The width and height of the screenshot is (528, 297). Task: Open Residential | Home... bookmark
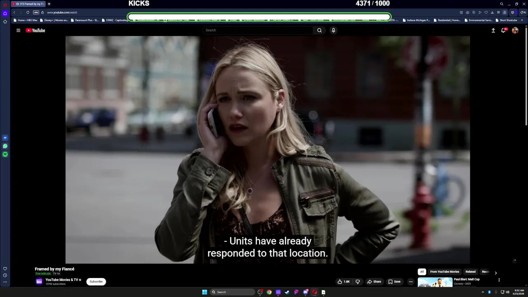[447, 20]
